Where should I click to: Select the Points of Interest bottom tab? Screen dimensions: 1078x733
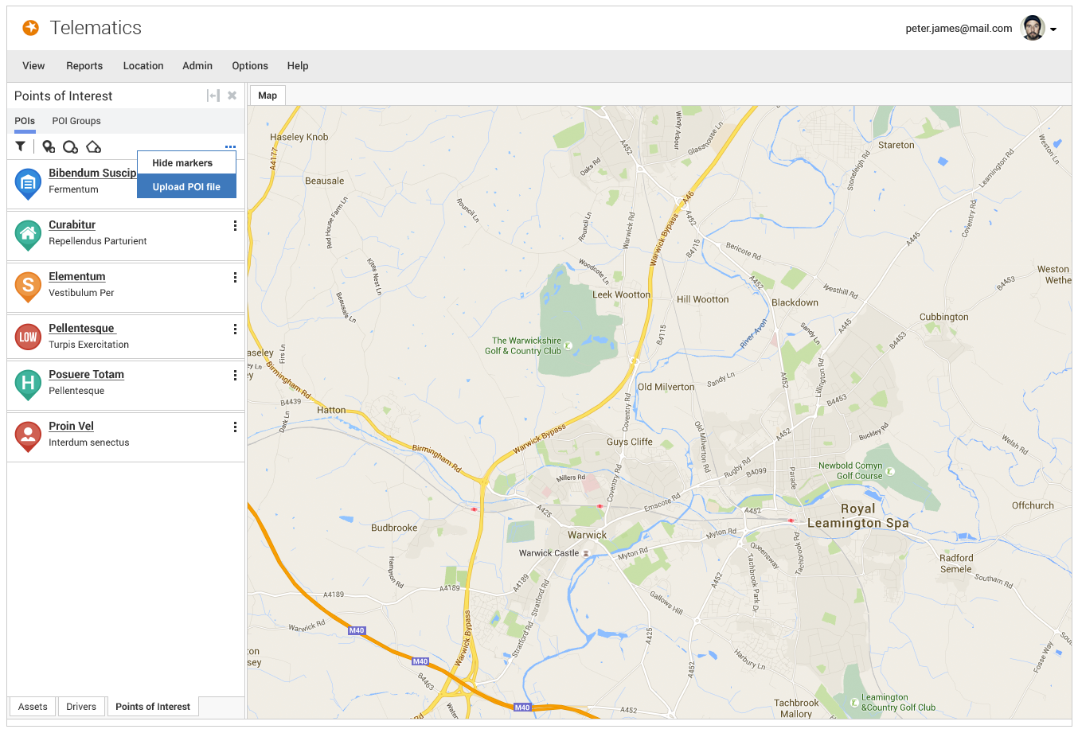[x=153, y=707]
